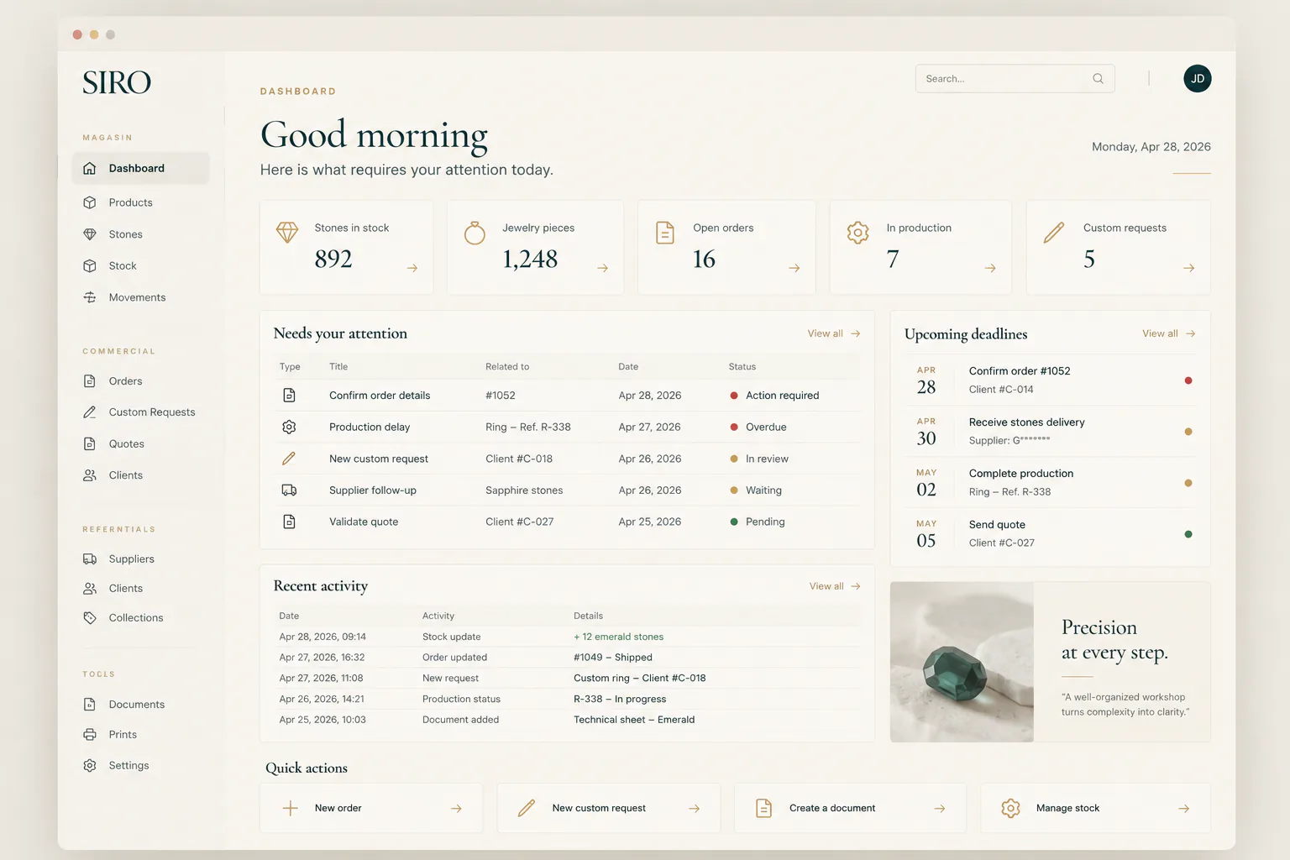
Task: Click the Create a document quick action
Action: coord(850,808)
